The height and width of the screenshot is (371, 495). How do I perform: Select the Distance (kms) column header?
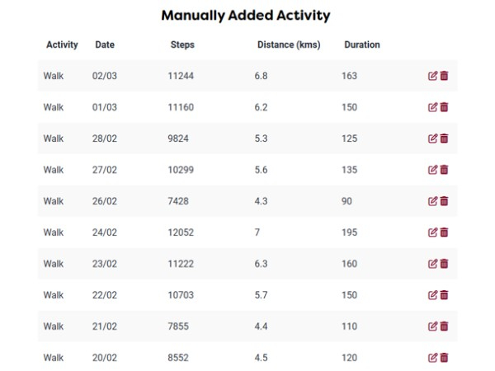tap(289, 45)
